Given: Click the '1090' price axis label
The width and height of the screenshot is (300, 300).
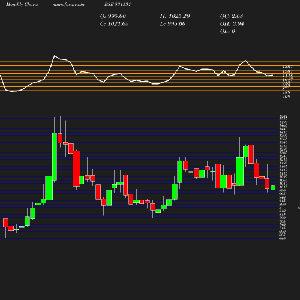Looking at the screenshot, I should [x=283, y=176].
